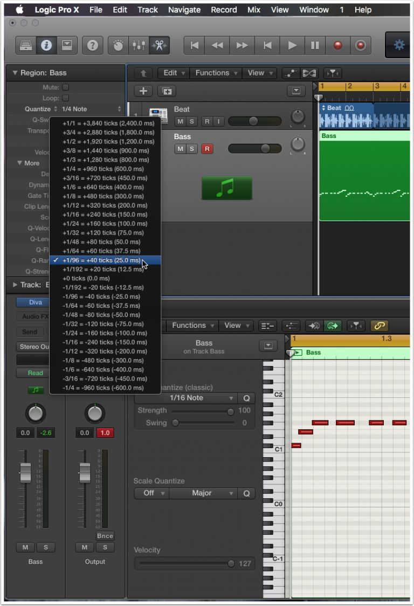This screenshot has height=606, width=414.
Task: Open tracks area Edit dropdown
Action: pyautogui.click(x=174, y=73)
